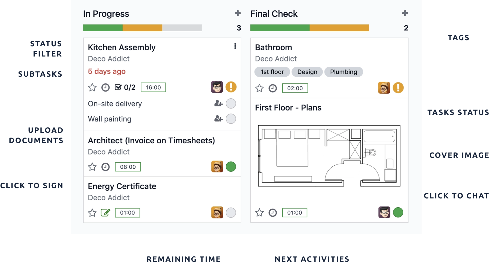489x264 pixels.
Task: Add a new task in In Progress column
Action: [238, 13]
